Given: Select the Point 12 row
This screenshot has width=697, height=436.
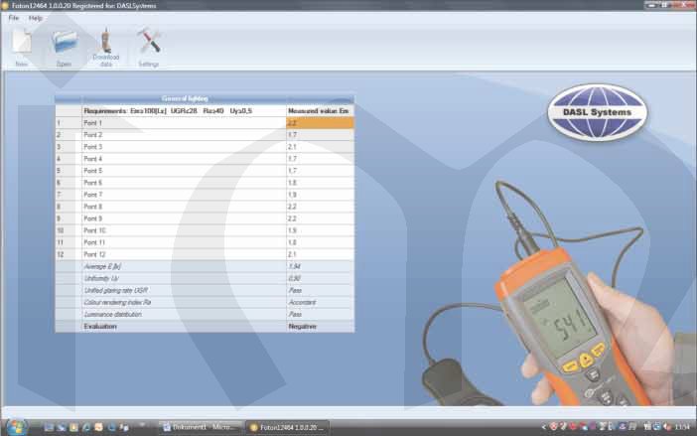Looking at the screenshot, I should (x=183, y=254).
